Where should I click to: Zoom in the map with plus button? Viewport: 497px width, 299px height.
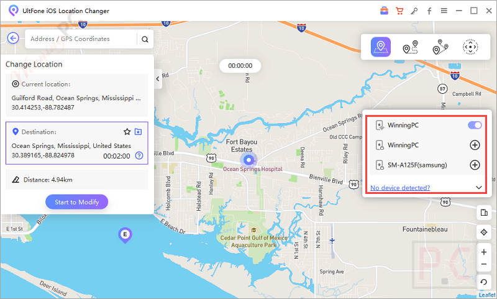coord(484,252)
